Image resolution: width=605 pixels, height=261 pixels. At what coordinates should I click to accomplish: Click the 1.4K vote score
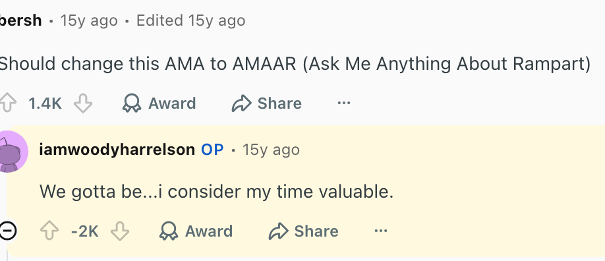[x=45, y=103]
